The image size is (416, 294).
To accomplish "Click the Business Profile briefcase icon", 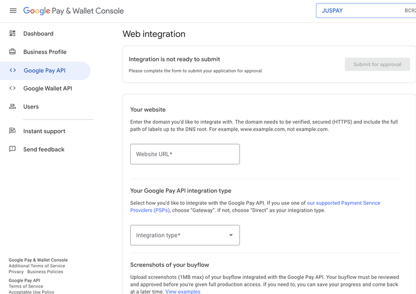I will tap(12, 52).
